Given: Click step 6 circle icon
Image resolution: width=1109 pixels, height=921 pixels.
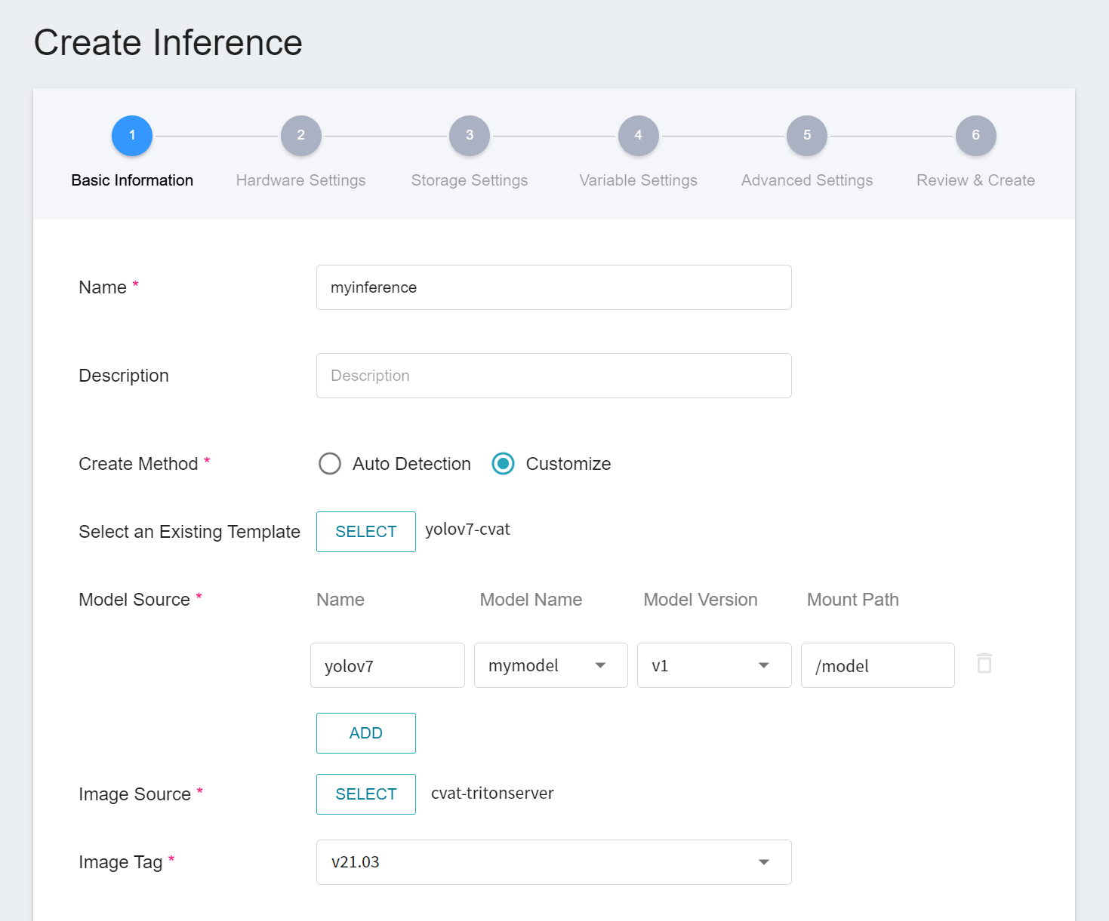Looking at the screenshot, I should (975, 136).
